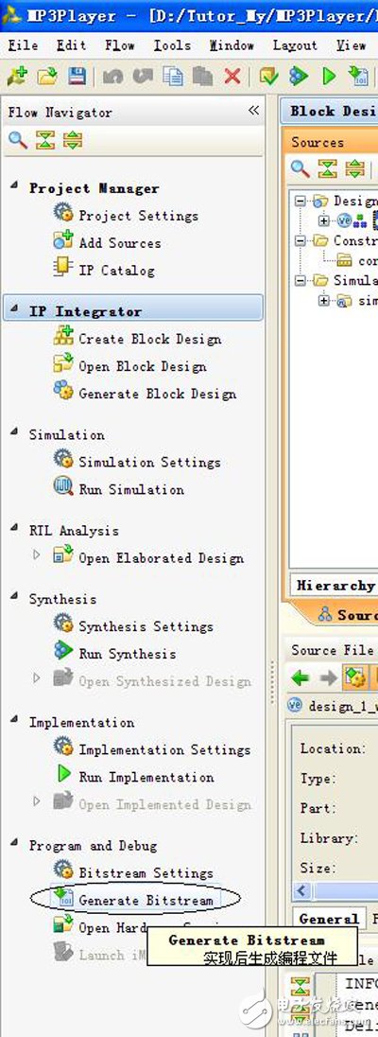Switch to the Hierarchy tab
The width and height of the screenshot is (378, 1037).
(x=335, y=586)
